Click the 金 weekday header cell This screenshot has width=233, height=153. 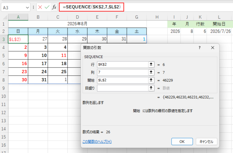click(117, 31)
